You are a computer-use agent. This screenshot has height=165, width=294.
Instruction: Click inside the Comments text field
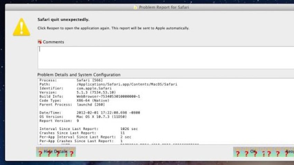point(166,57)
